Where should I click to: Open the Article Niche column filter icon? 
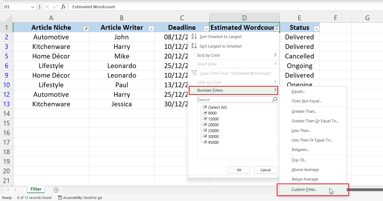coord(86,28)
